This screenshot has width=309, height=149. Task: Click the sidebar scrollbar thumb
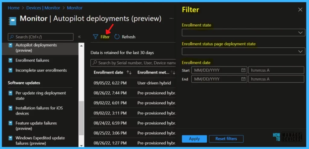81,118
